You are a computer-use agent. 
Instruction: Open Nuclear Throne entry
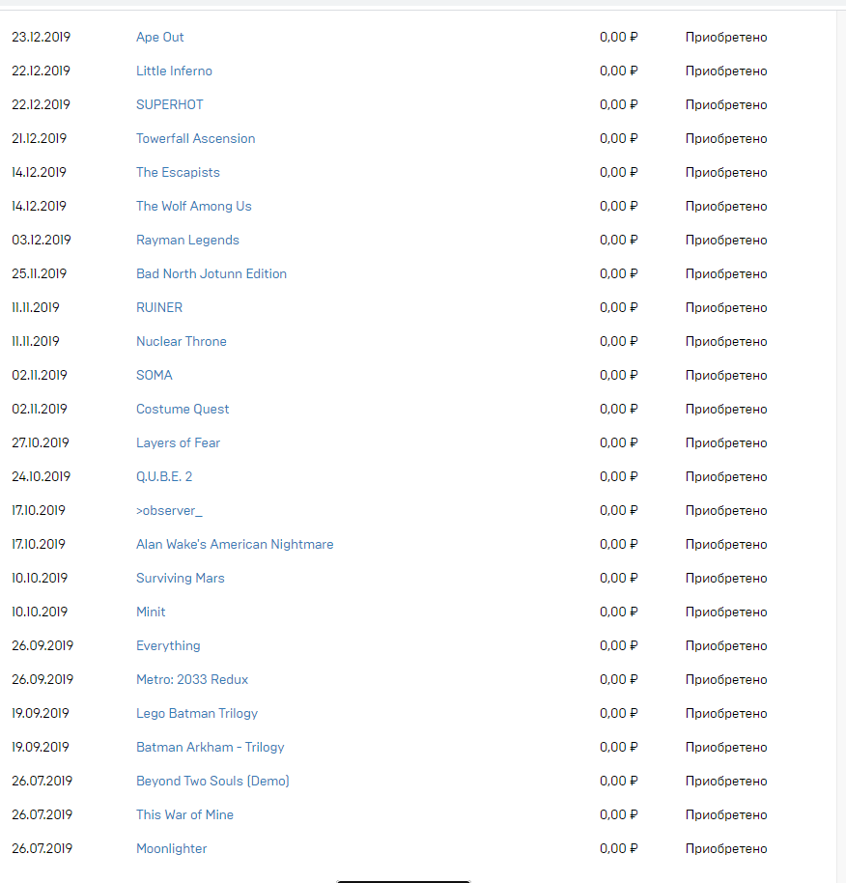tap(181, 341)
